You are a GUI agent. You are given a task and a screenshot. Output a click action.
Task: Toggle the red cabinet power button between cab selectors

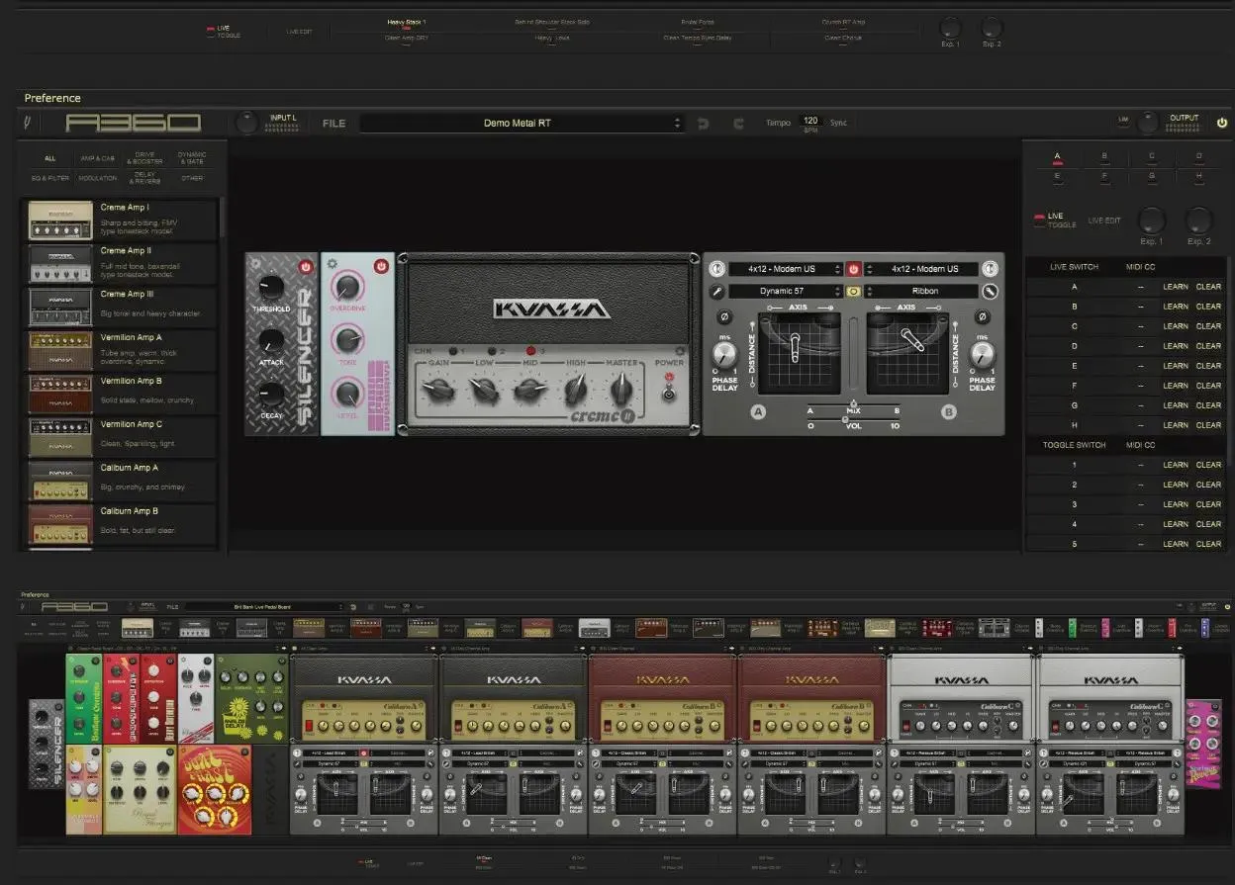tap(853, 269)
